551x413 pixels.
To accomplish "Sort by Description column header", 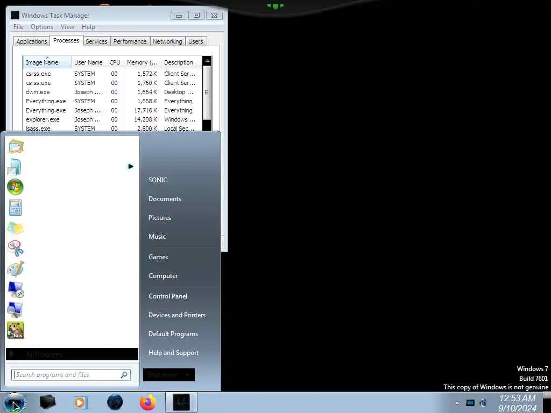I will point(181,62).
